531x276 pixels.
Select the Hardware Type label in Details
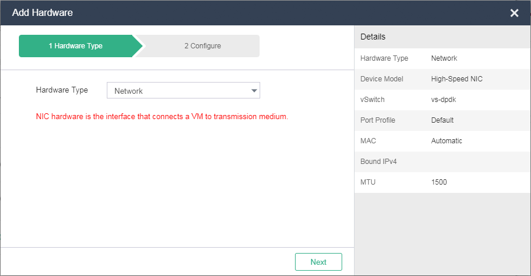pos(384,58)
